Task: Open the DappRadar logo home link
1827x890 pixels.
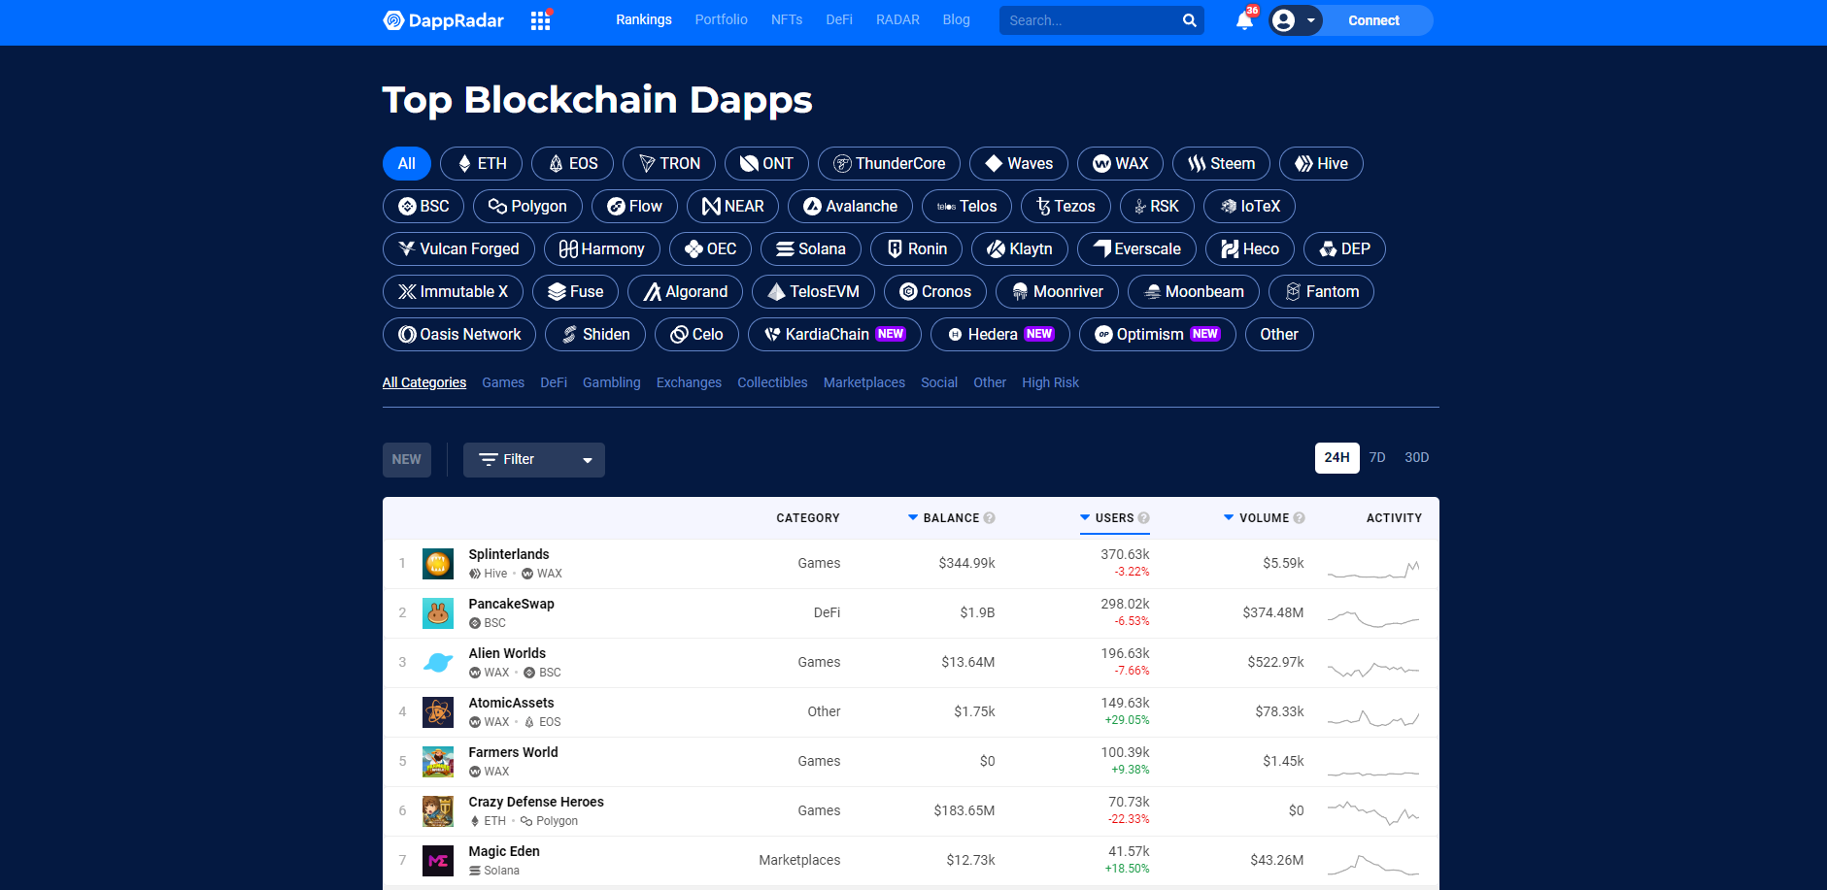Action: (x=444, y=20)
